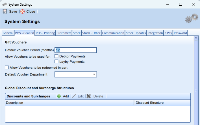200x125 pixels.
Task: Click the red Close icon in the toolbar
Action: [23, 12]
